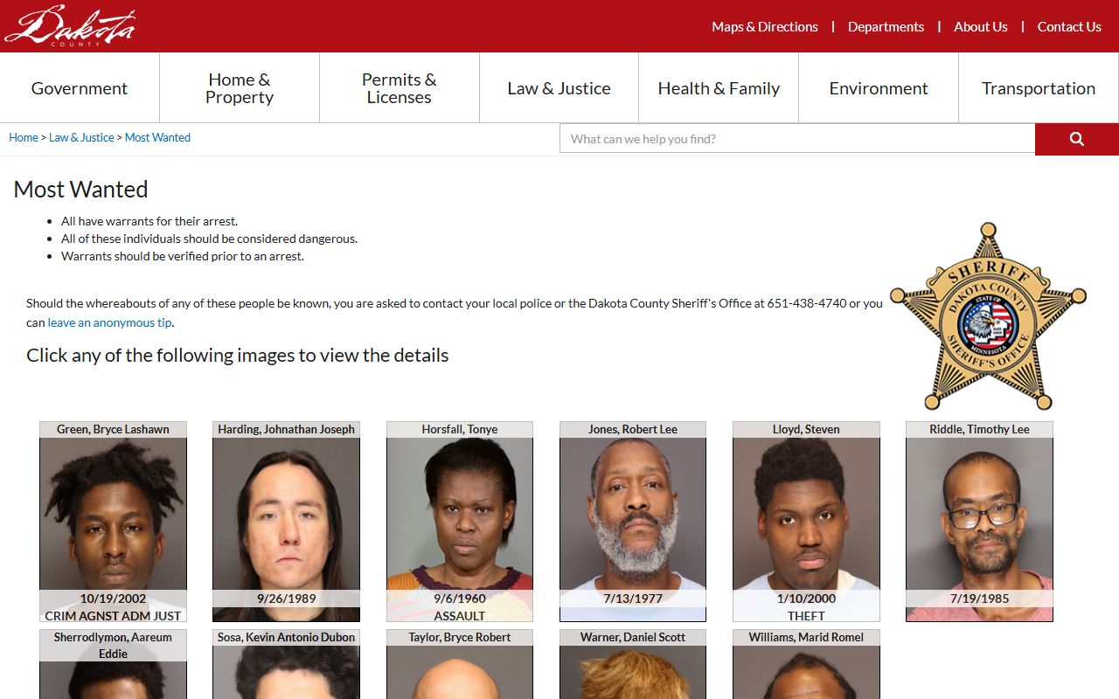Open Contact Us in top bar

click(x=1069, y=27)
